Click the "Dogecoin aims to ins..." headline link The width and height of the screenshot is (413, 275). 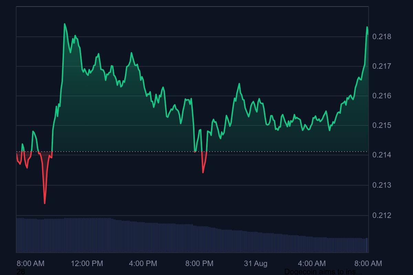pyautogui.click(x=323, y=272)
